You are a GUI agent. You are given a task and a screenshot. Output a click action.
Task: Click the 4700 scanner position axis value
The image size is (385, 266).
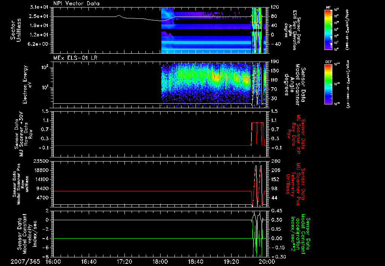pos(42,198)
